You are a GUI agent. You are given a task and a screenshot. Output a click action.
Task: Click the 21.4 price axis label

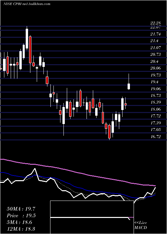point(154,41)
